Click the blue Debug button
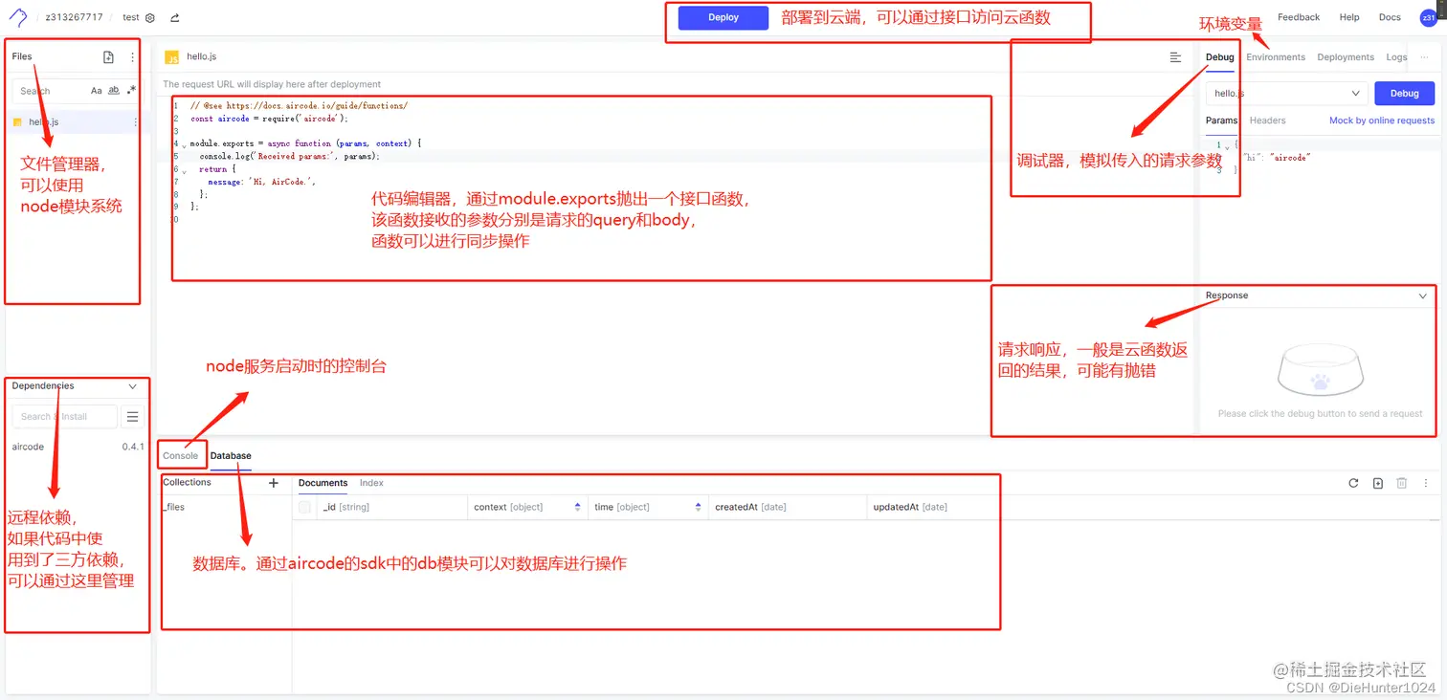The height and width of the screenshot is (700, 1447). tap(1404, 93)
